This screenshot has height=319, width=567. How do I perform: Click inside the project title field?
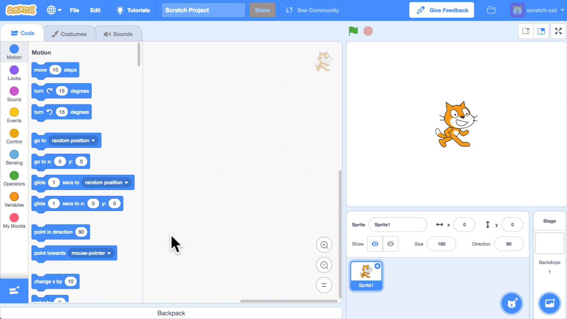click(x=202, y=10)
